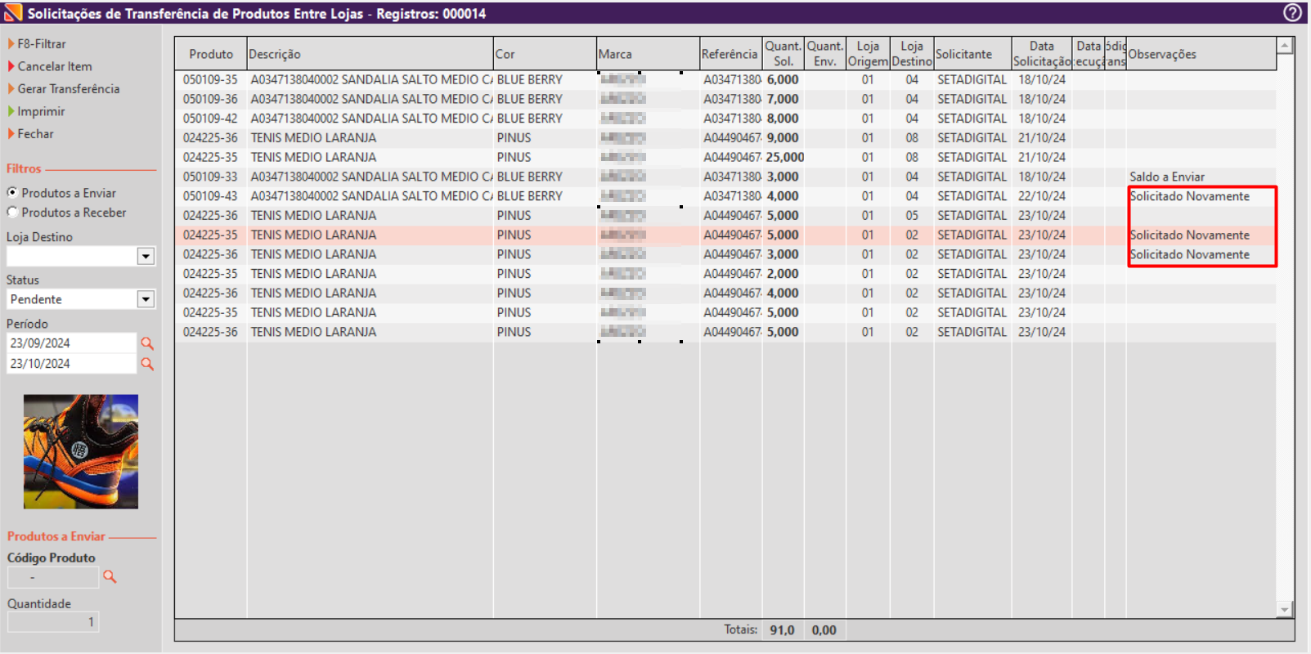Click the start date search magnifier
Image resolution: width=1311 pixels, height=654 pixels.
pyautogui.click(x=147, y=343)
